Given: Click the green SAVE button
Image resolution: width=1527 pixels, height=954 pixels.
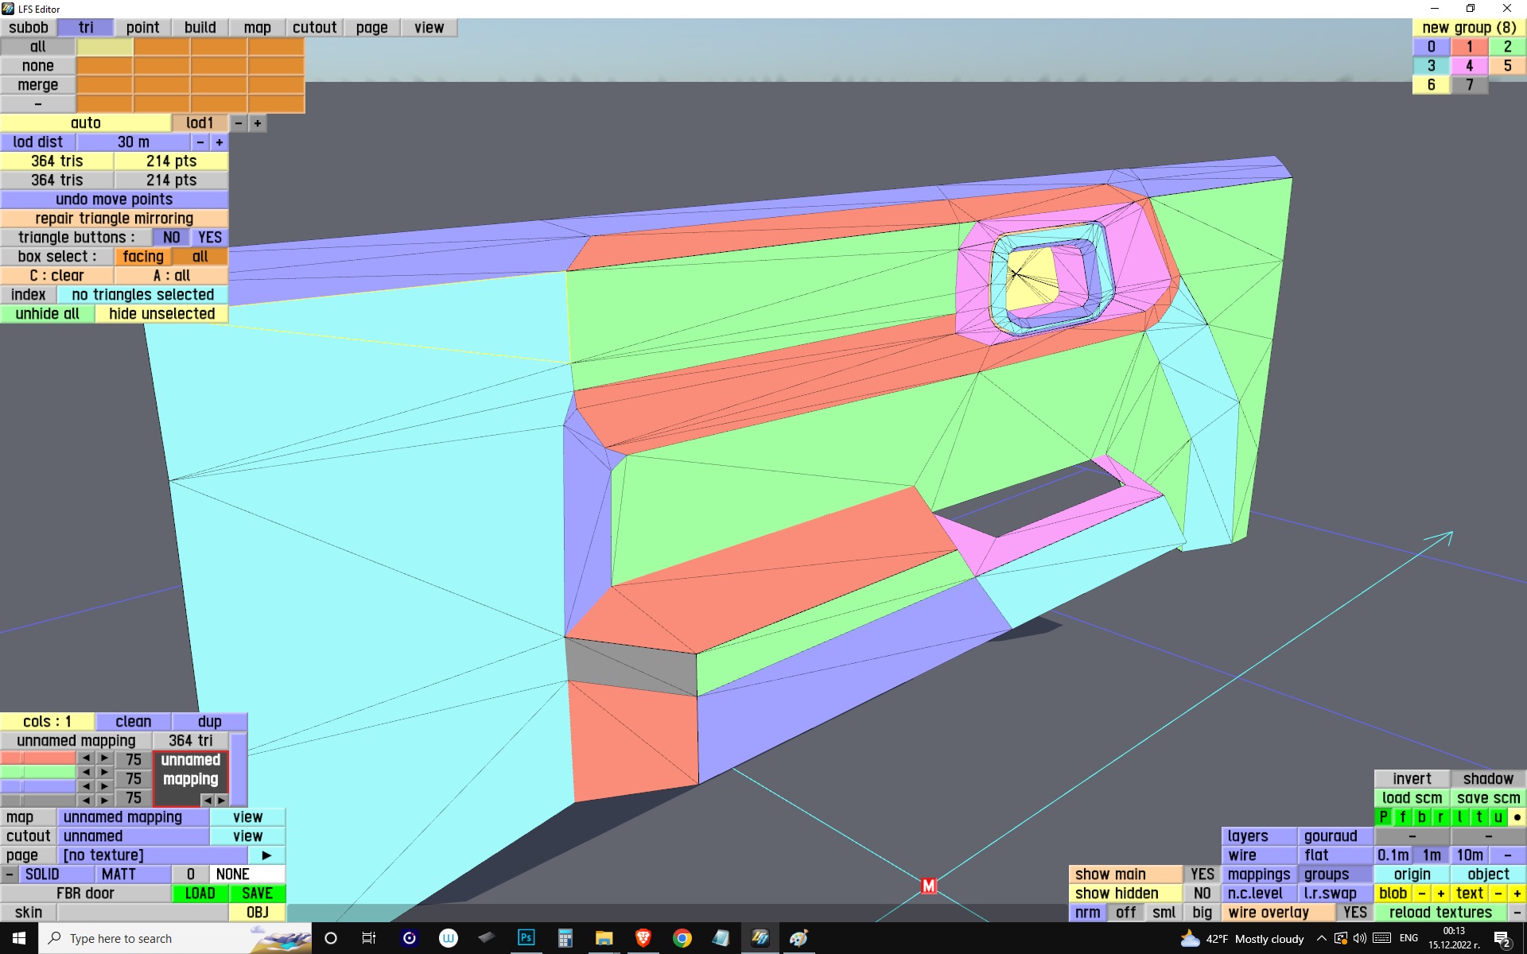Looking at the screenshot, I should [257, 894].
